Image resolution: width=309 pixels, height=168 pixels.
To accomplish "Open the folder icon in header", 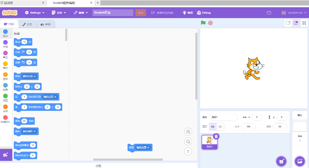I will click(x=269, y=13).
